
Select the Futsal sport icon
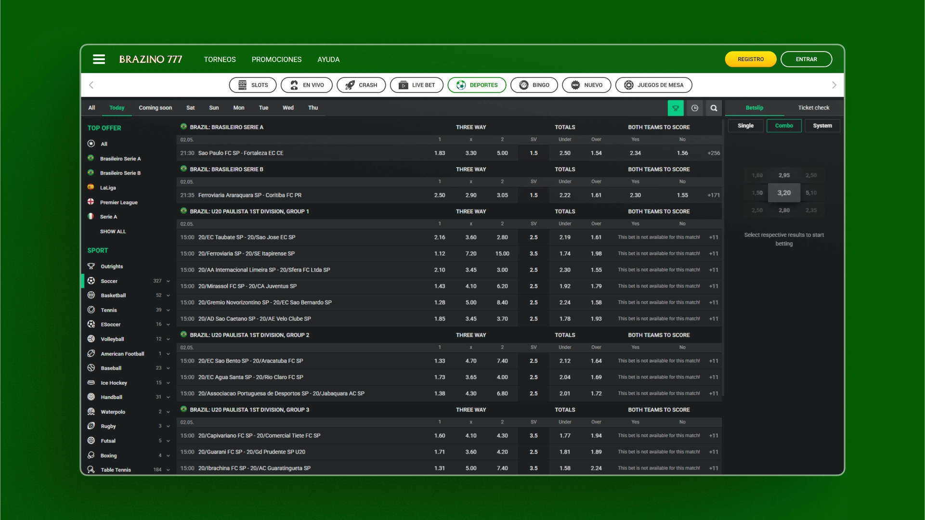(x=91, y=441)
